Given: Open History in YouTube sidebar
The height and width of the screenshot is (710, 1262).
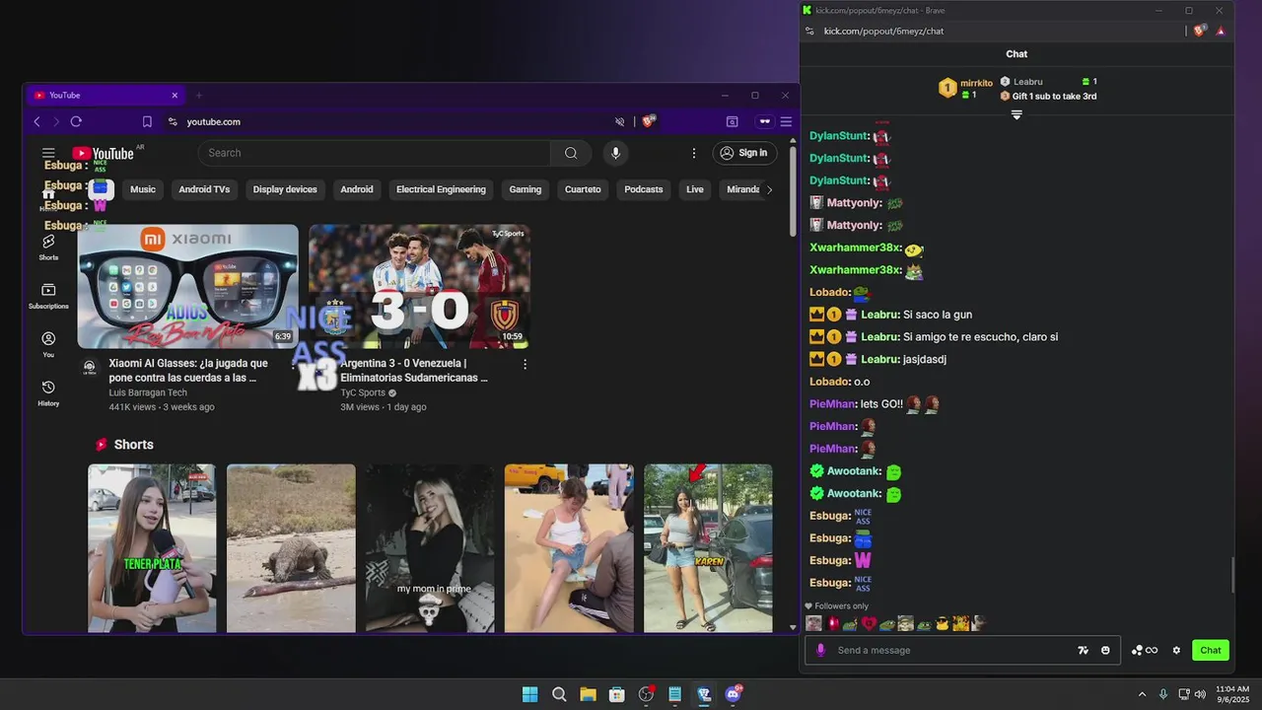Looking at the screenshot, I should pyautogui.click(x=48, y=392).
